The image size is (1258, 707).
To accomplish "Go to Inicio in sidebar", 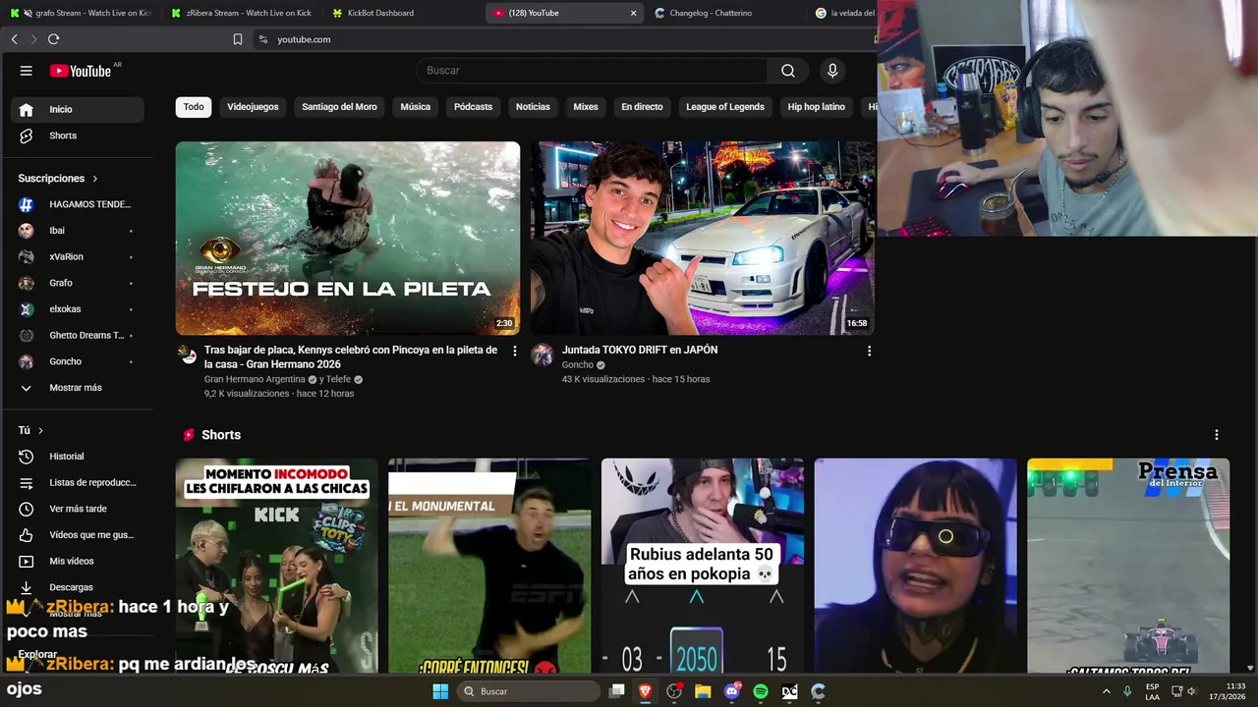I will click(77, 109).
